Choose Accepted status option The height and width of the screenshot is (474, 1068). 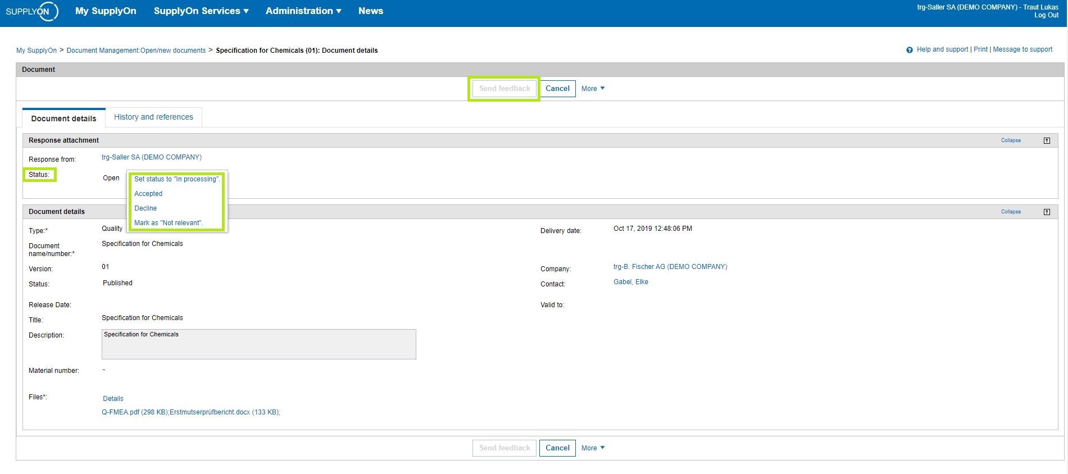[x=148, y=194]
